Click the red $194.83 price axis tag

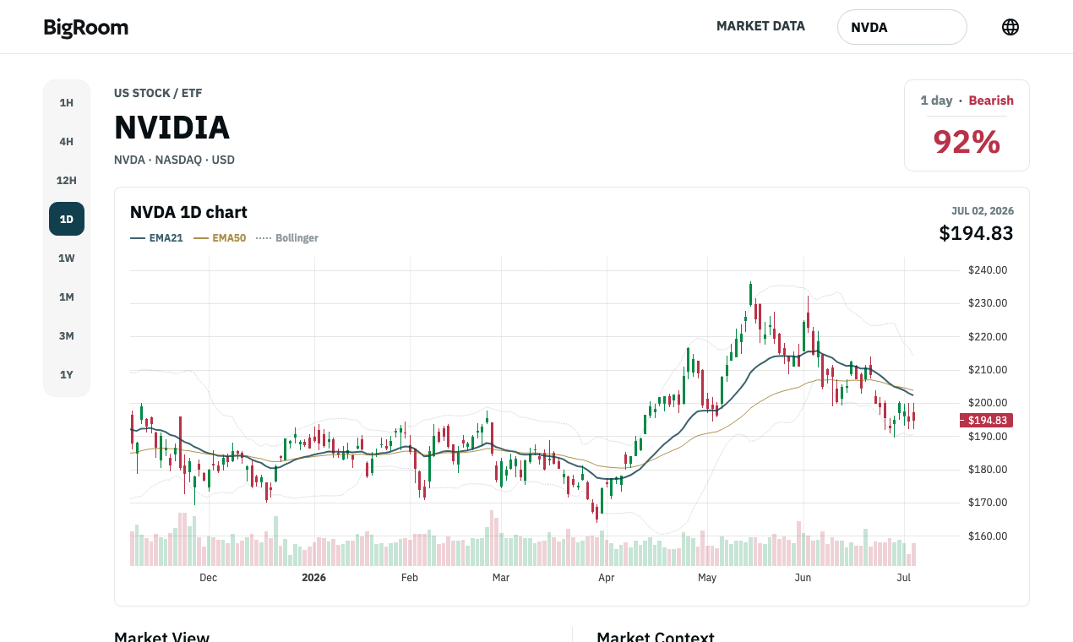986,421
